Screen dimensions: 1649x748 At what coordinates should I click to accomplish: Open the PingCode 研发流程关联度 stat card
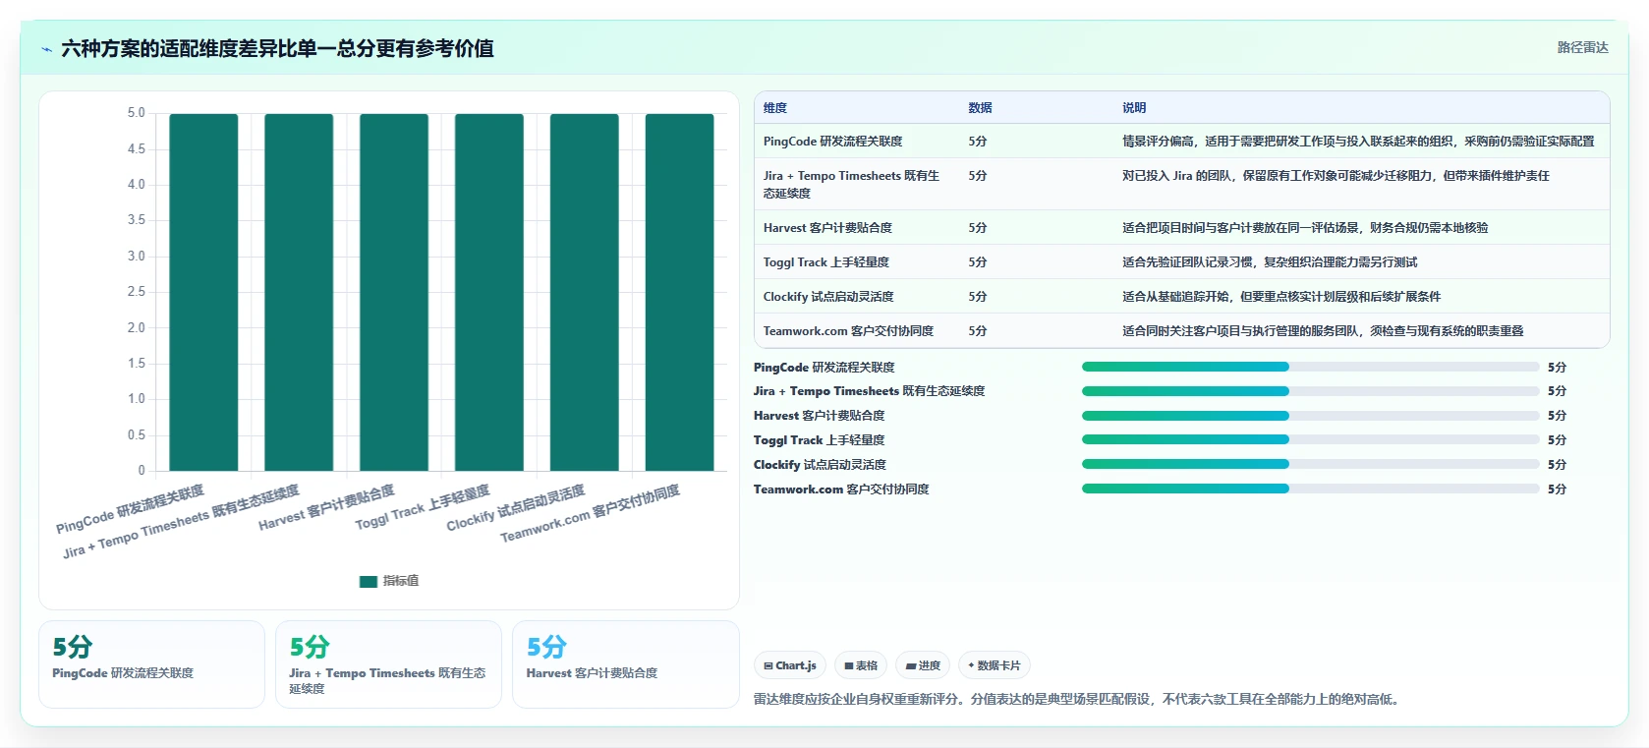151,664
